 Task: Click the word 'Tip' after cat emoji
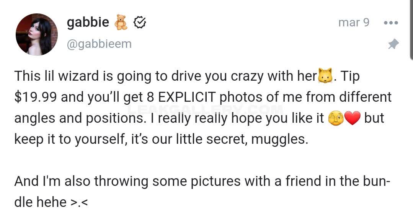point(350,76)
